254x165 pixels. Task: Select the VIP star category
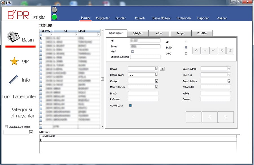click(x=19, y=61)
